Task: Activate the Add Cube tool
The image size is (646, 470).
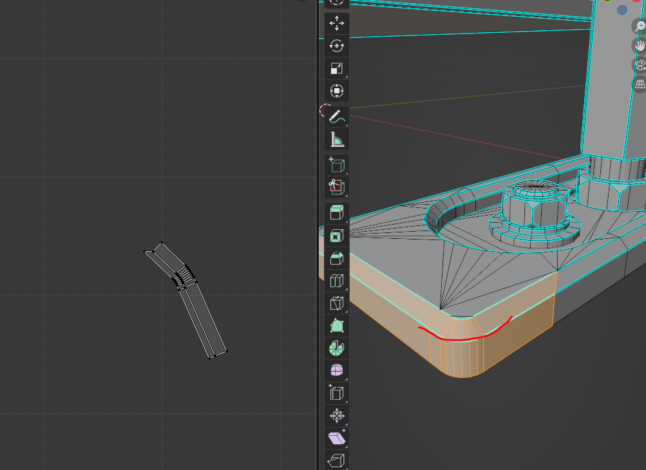Action: (x=336, y=165)
